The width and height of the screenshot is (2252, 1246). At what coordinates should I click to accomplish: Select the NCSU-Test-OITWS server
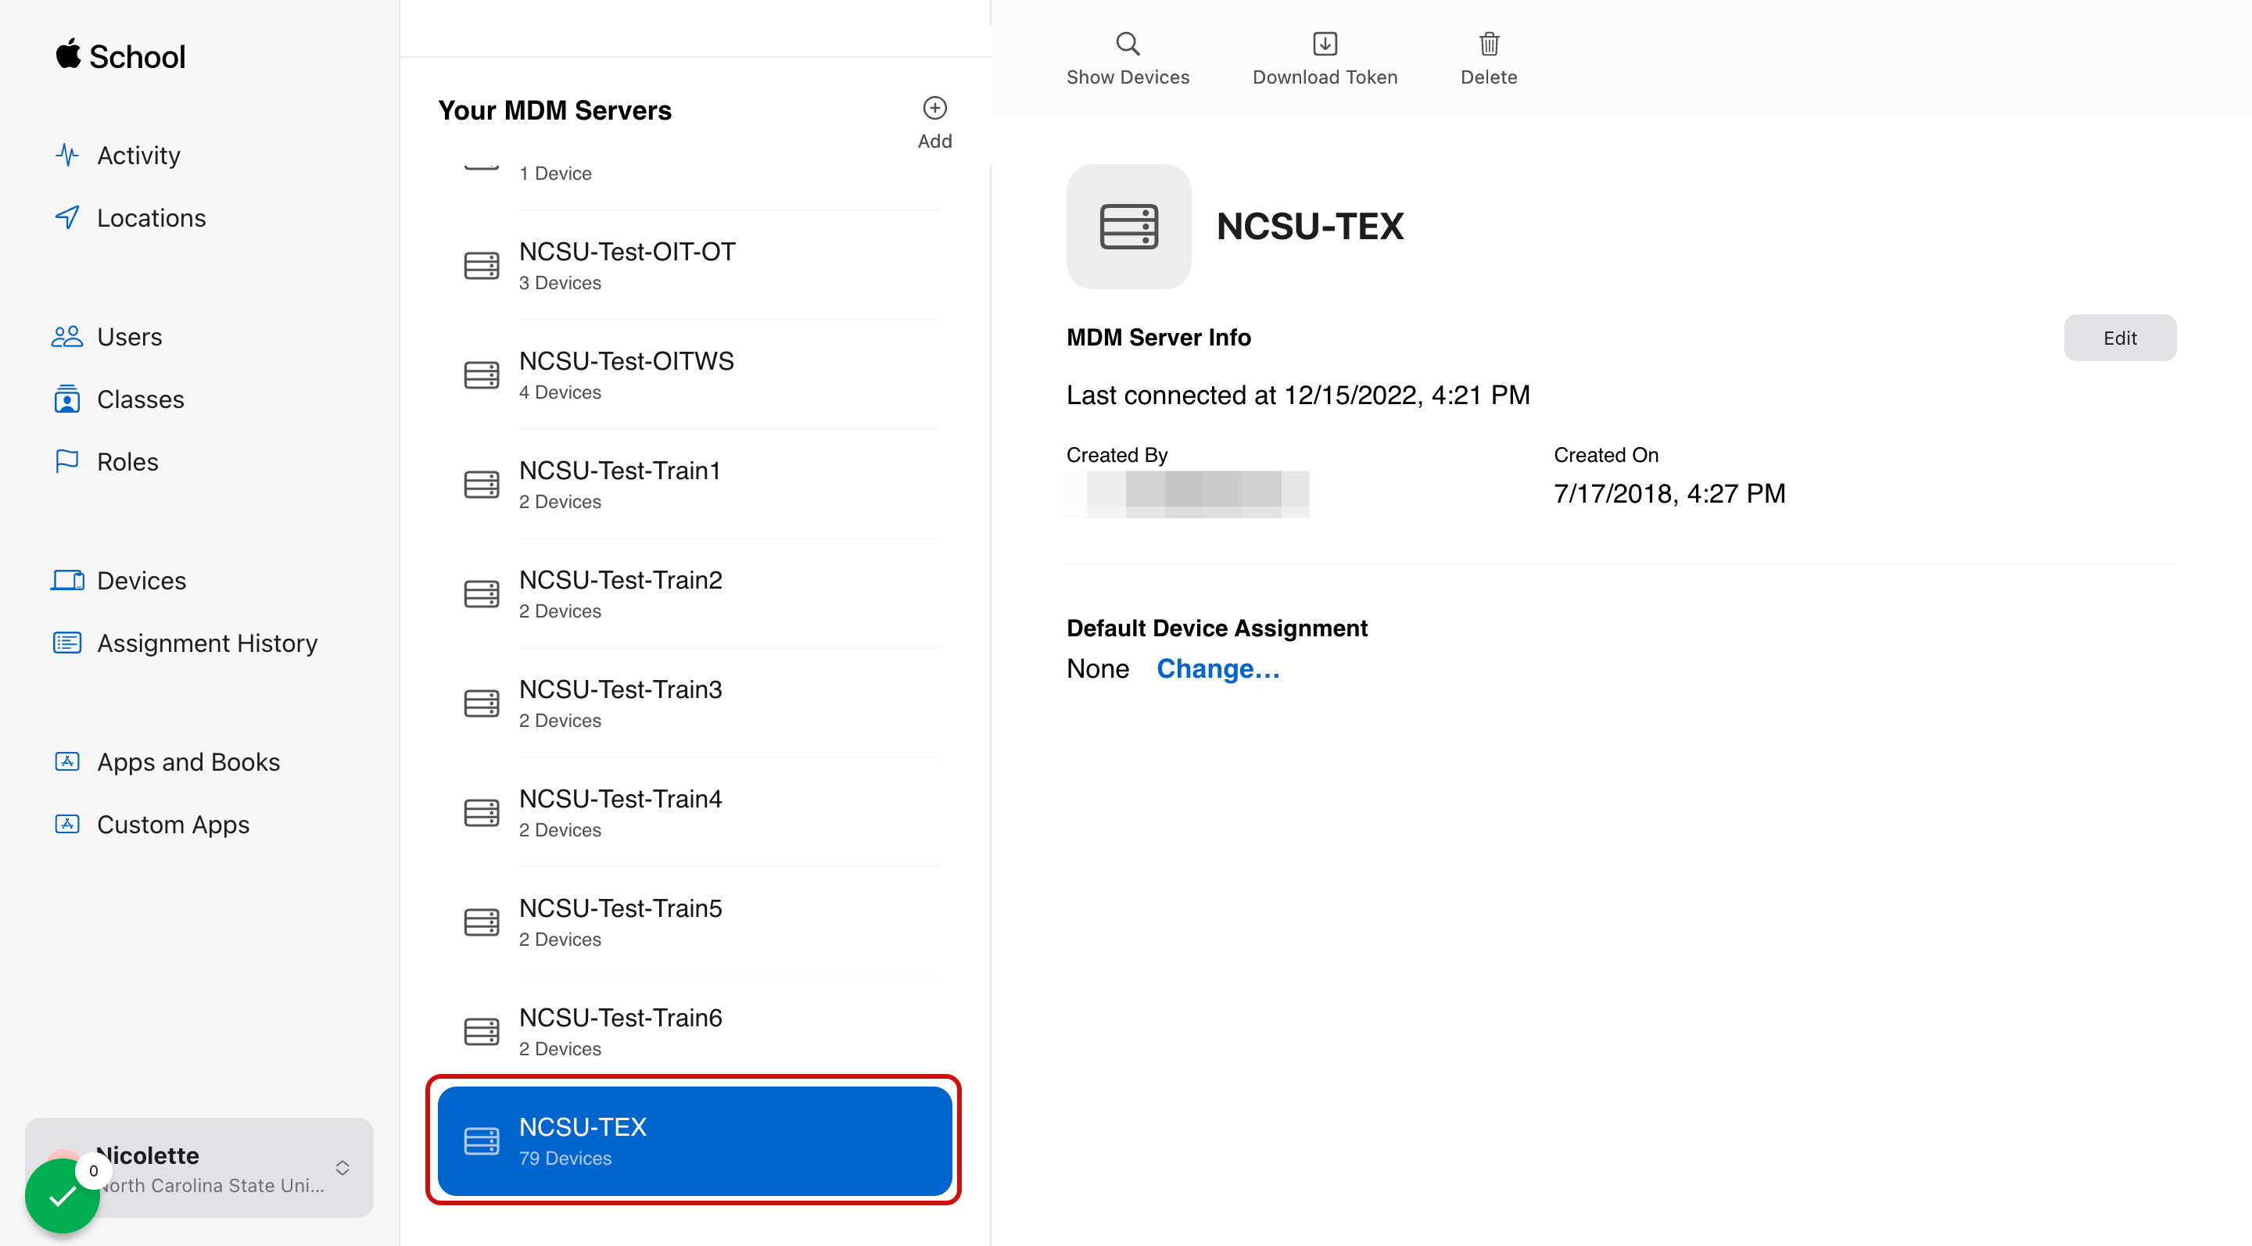coord(695,375)
